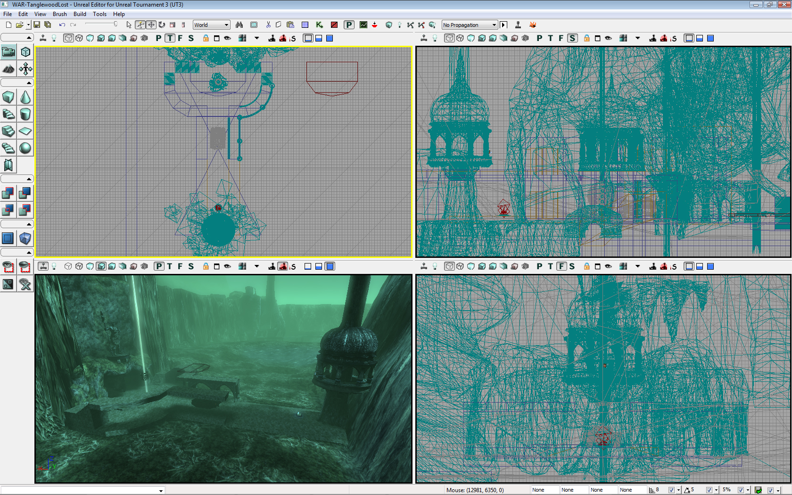Open the No Propagation dropdown

pos(470,25)
